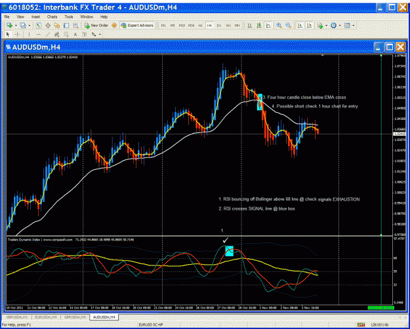Toggle the Chart Shift icon

[310, 26]
